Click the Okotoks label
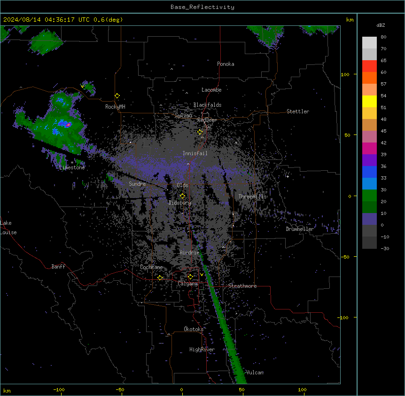Screen dimensions: 405x396 click(x=194, y=329)
